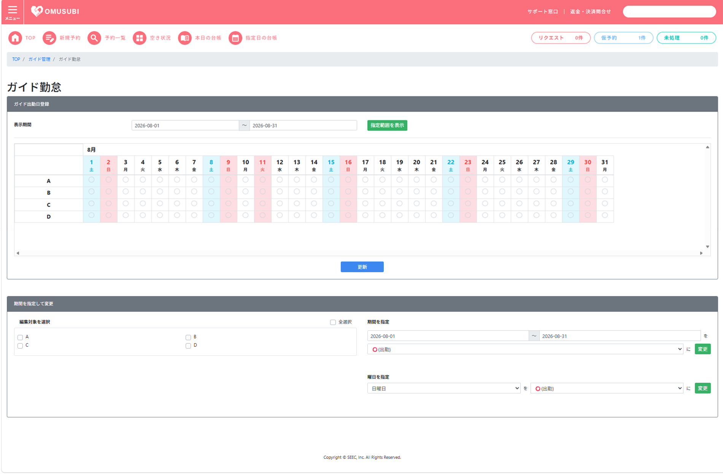Click ガイド管理 in the breadcrumb
723x474 pixels.
(x=39, y=59)
